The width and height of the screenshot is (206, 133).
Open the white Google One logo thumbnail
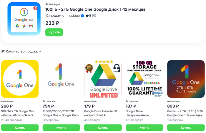coord(62,79)
